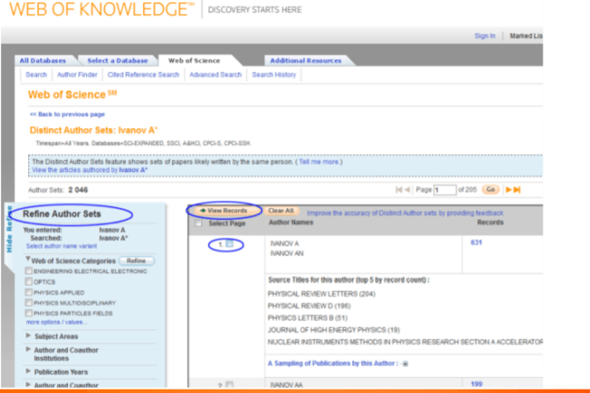Screen dimensions: 590x393
Task: Open Advanced Search sub-tab
Action: click(216, 75)
